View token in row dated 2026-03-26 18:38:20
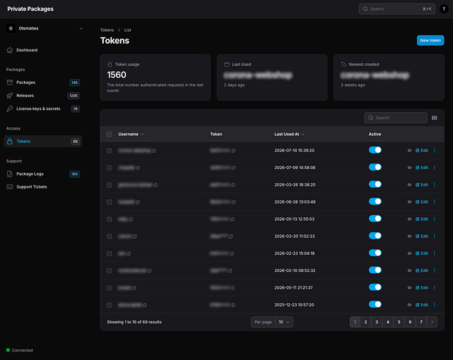 pos(409,185)
